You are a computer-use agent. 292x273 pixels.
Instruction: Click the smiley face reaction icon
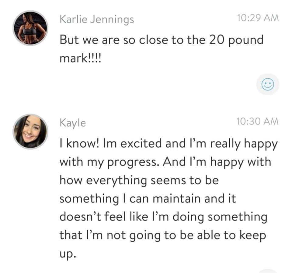[x=268, y=84]
